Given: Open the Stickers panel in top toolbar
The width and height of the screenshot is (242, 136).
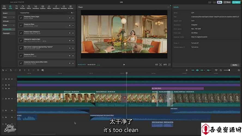Looking at the screenshot, I should pyautogui.click(x=23, y=7).
